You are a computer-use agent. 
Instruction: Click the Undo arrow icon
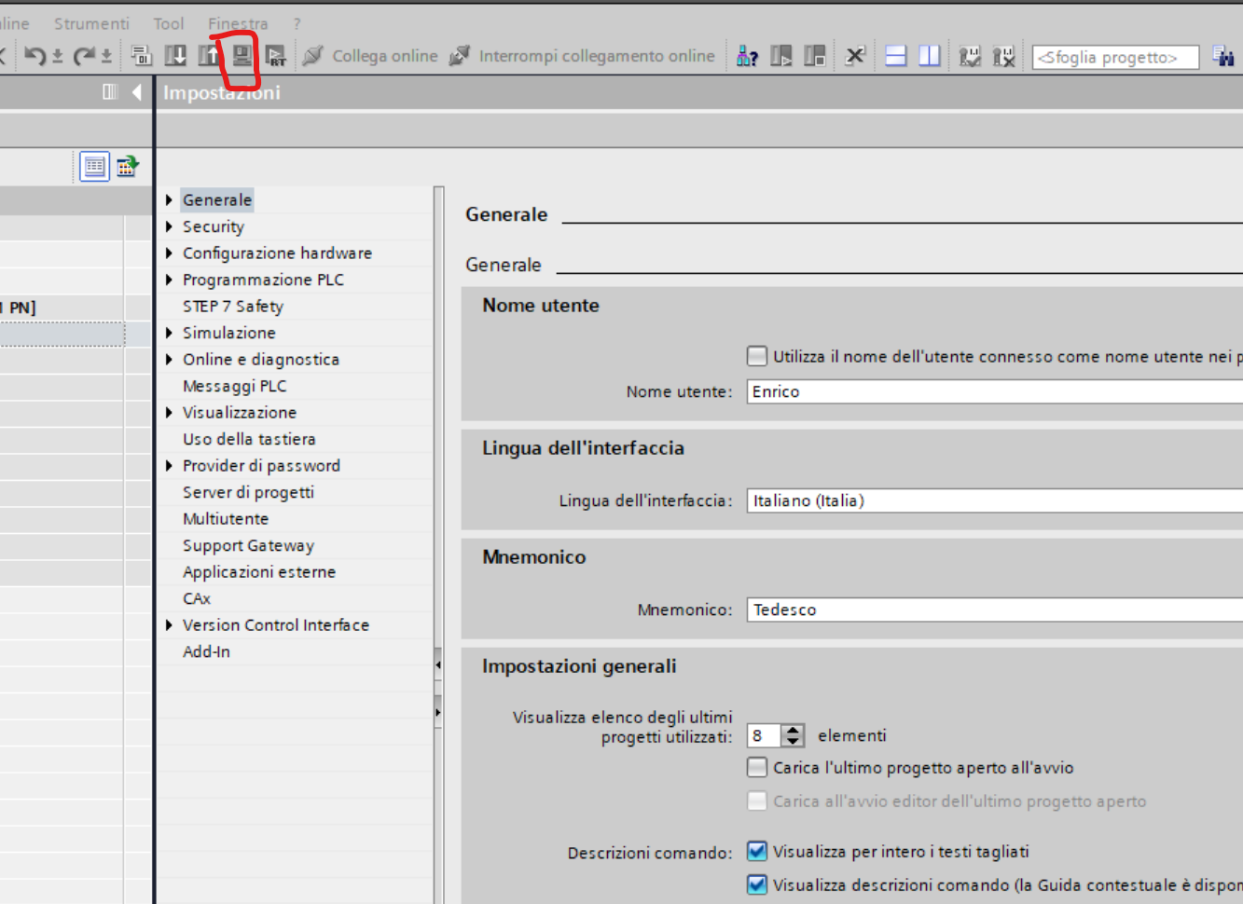tap(35, 56)
